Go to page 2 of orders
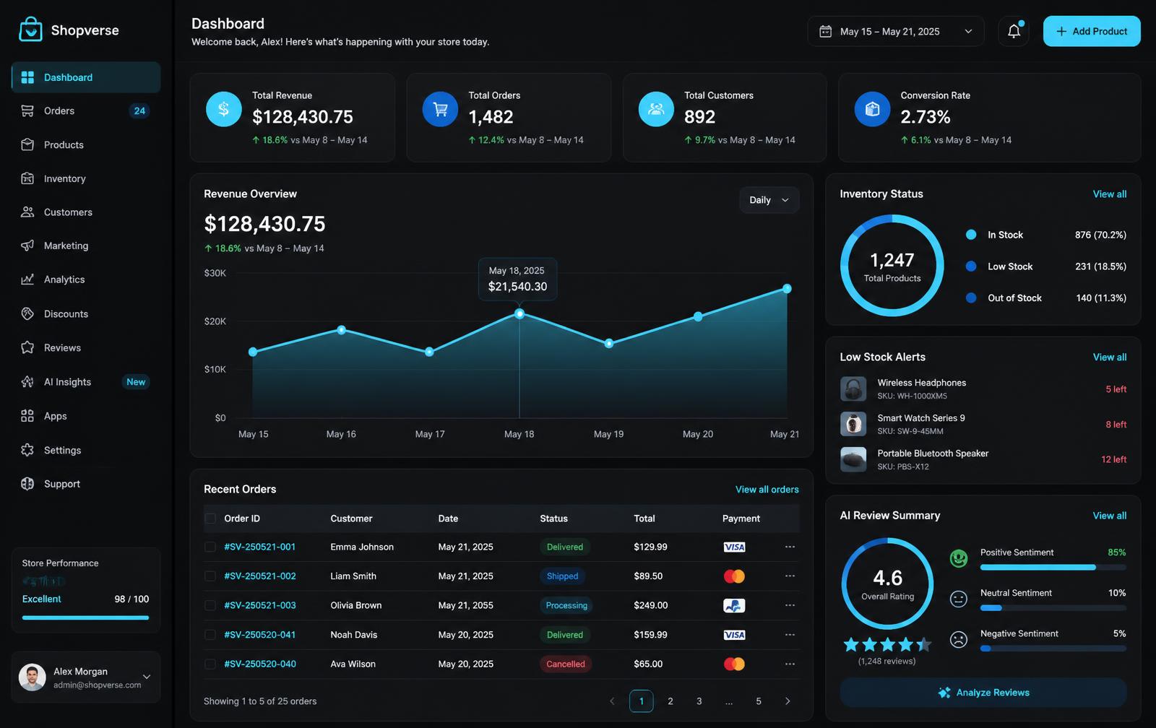The image size is (1156, 728). coord(670,701)
